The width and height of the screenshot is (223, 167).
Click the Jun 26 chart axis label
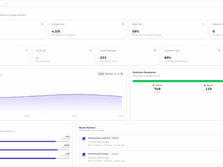(x=74, y=116)
